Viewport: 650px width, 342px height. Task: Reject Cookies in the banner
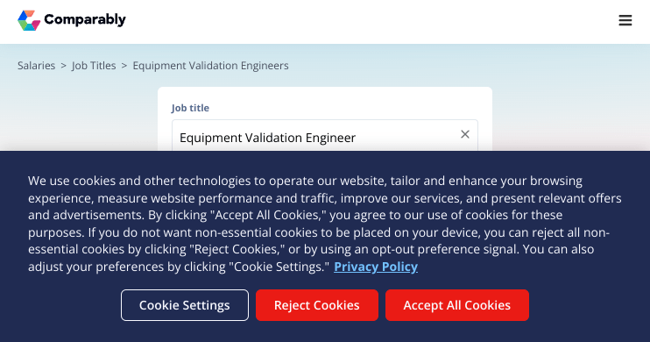point(317,305)
